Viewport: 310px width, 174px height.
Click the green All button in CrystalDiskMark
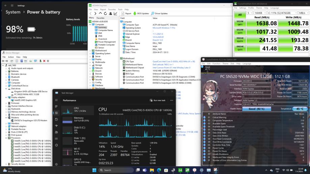[240, 14]
